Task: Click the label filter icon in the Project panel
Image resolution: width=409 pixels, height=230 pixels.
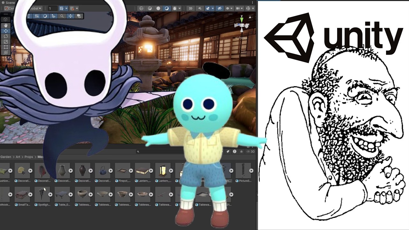Action: pos(228,151)
